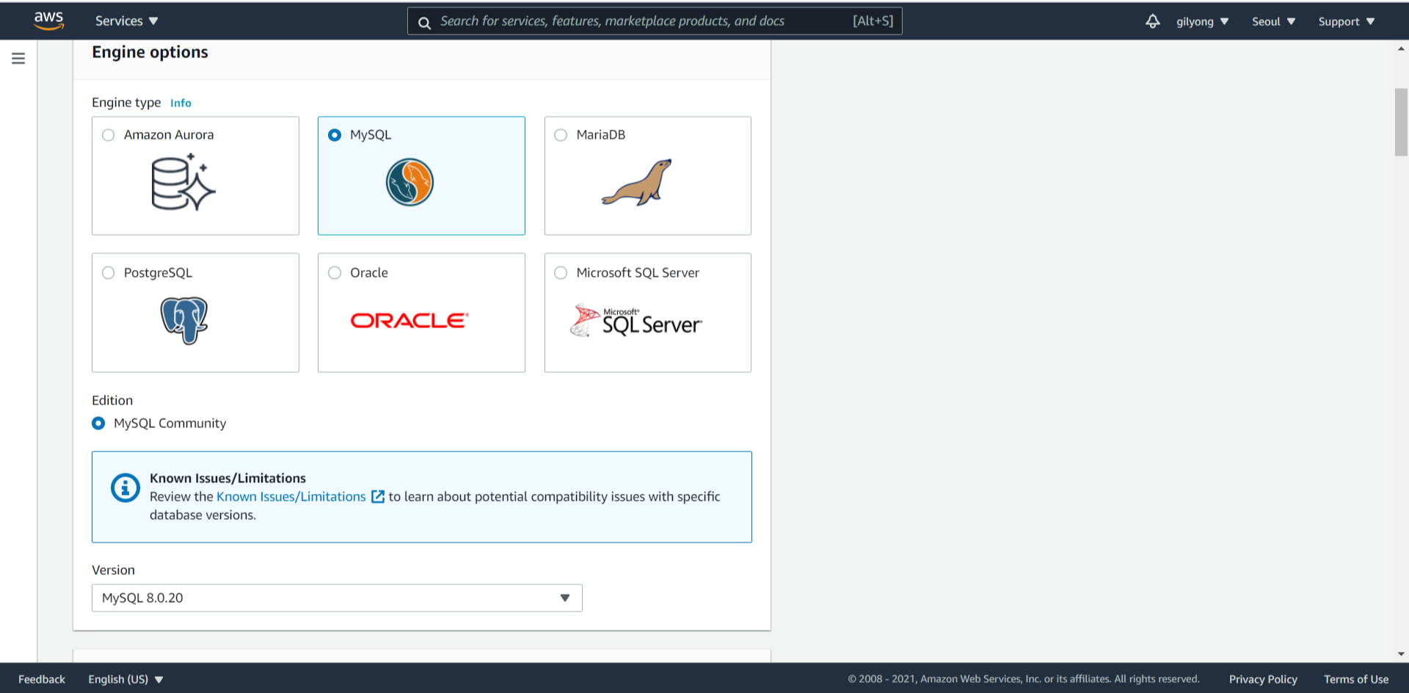
Task: Click the Feedback button in footer
Action: point(42,679)
